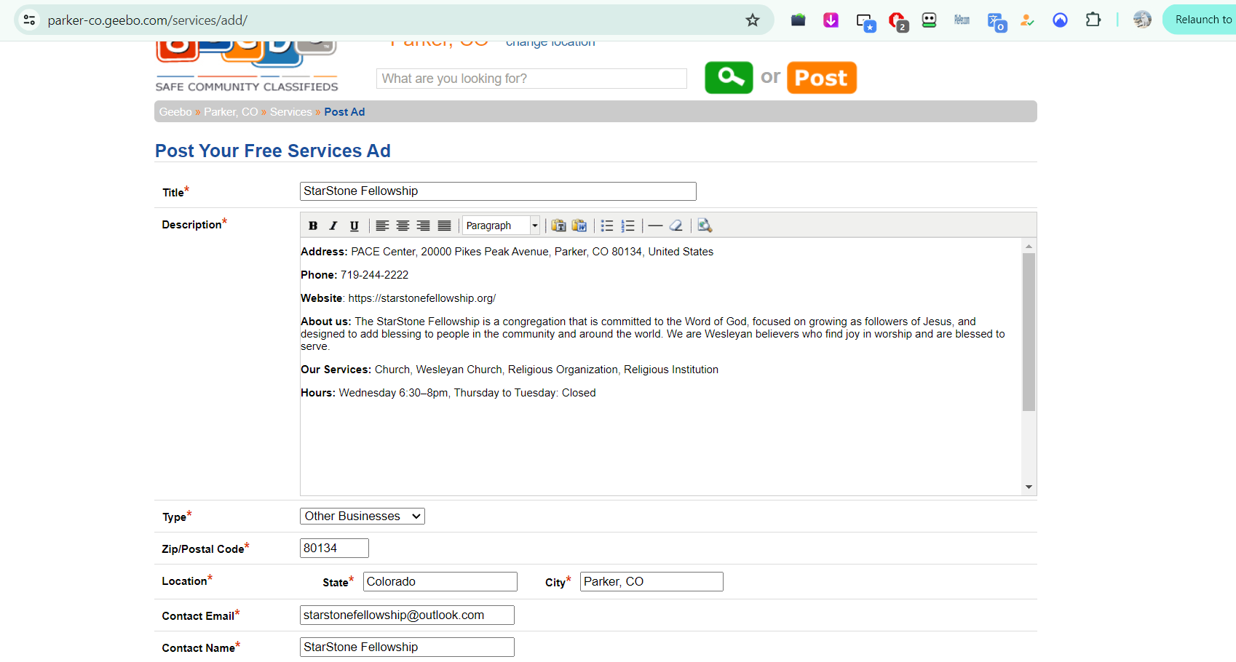Justify the description text

444,226
